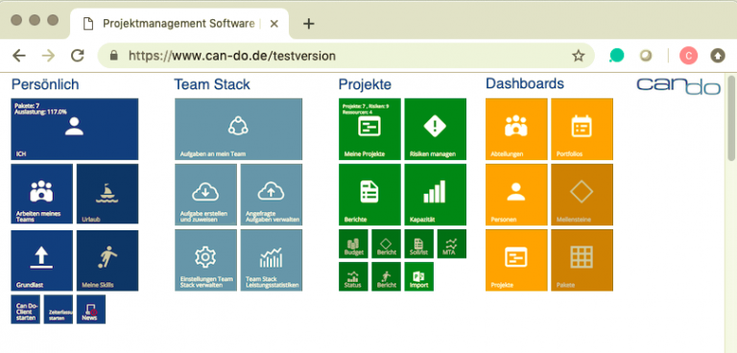Click the green chat extension icon
737x353 pixels.
click(616, 56)
